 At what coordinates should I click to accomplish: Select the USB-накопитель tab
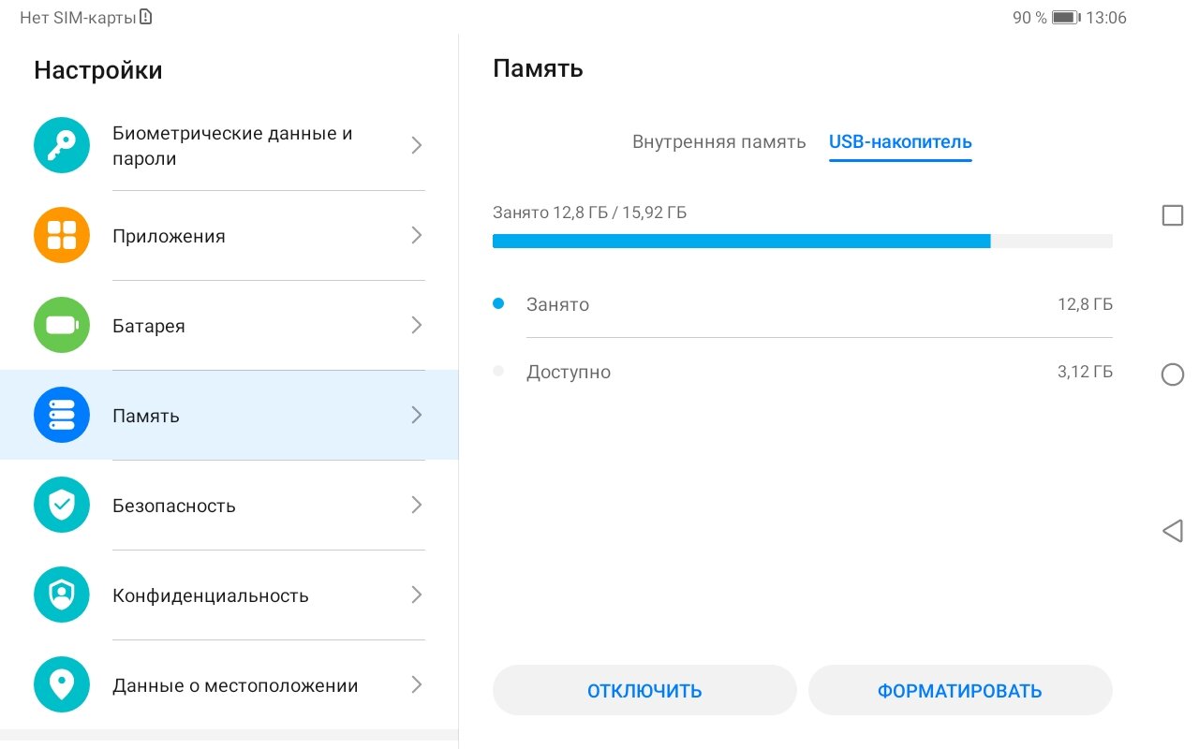[x=900, y=142]
